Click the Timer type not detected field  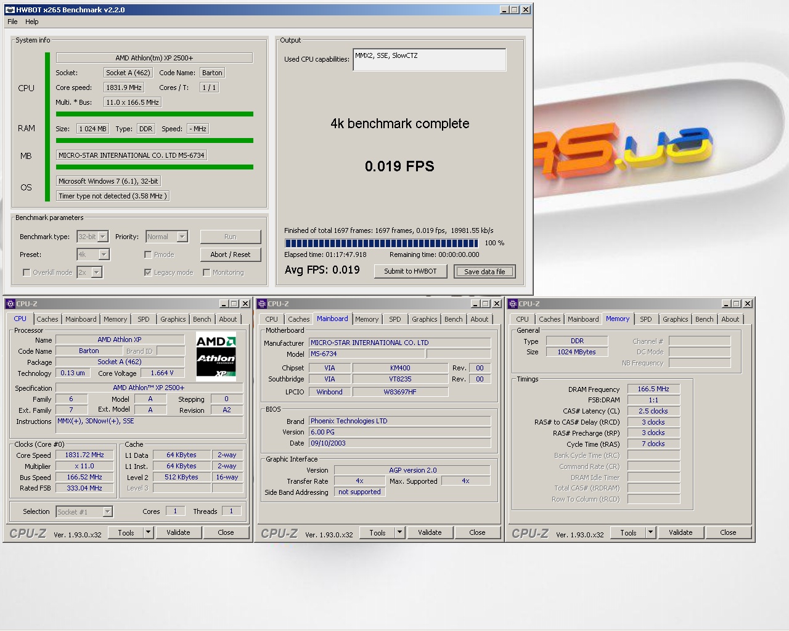[x=112, y=196]
